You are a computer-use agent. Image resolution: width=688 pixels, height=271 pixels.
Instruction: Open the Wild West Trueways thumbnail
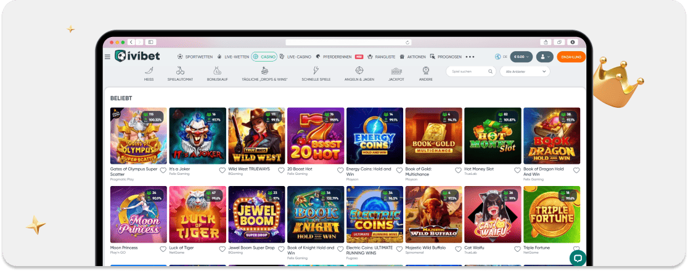point(256,136)
